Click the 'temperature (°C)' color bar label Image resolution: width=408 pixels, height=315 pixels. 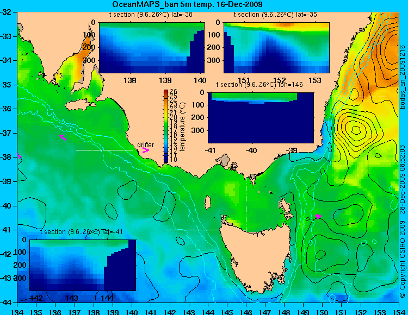(182, 127)
